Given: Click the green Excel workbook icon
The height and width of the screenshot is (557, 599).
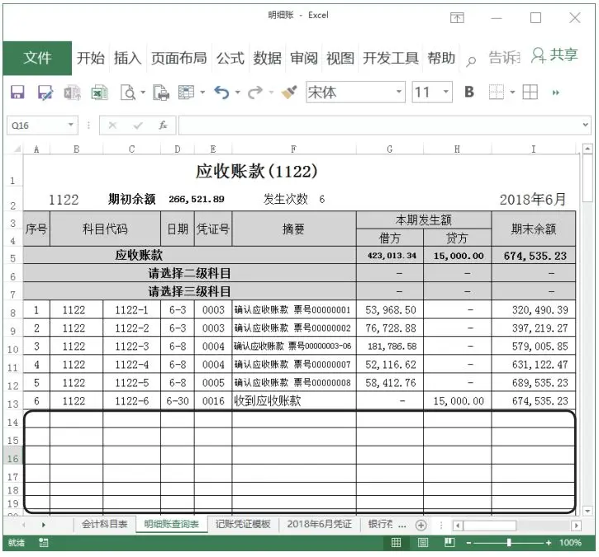Looking at the screenshot, I should [99, 92].
